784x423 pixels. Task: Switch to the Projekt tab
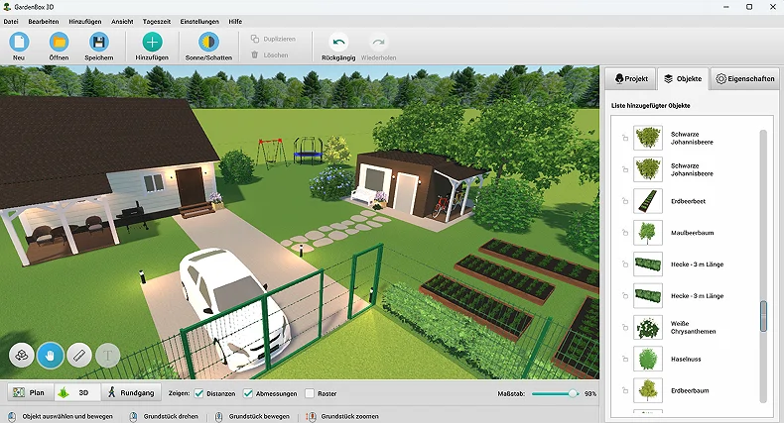coord(630,79)
